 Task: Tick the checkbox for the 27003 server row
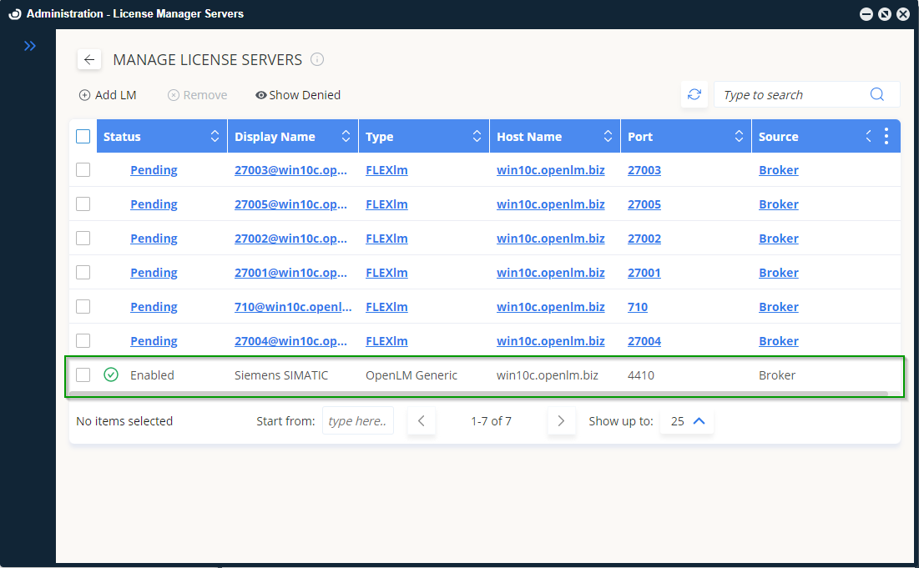point(83,170)
